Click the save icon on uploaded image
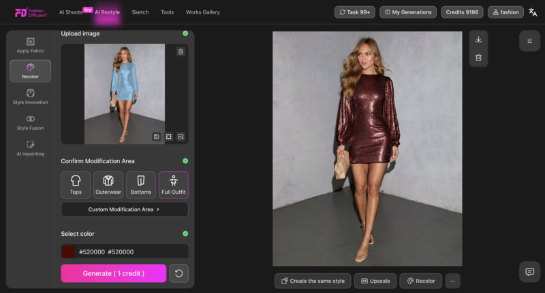 pyautogui.click(x=157, y=137)
